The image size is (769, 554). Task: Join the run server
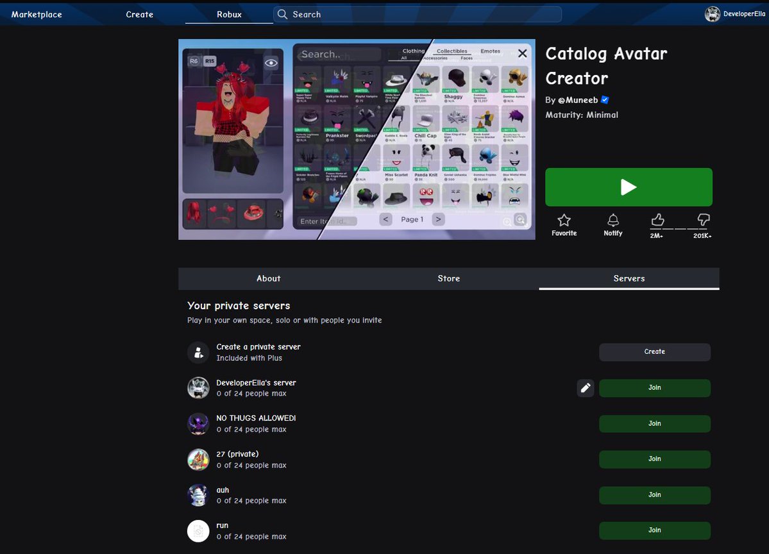point(655,530)
